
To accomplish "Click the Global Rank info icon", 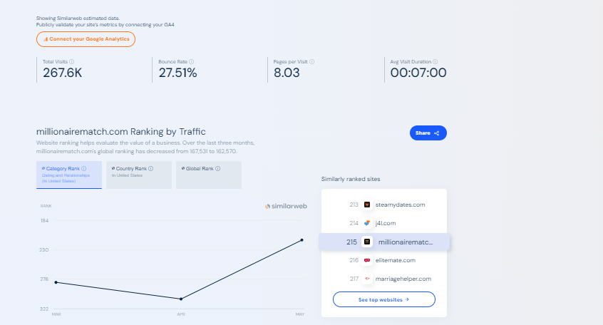I will pos(217,169).
